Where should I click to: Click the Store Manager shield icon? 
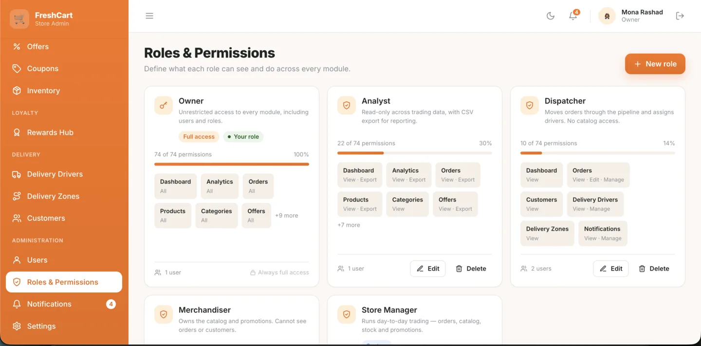(x=347, y=314)
